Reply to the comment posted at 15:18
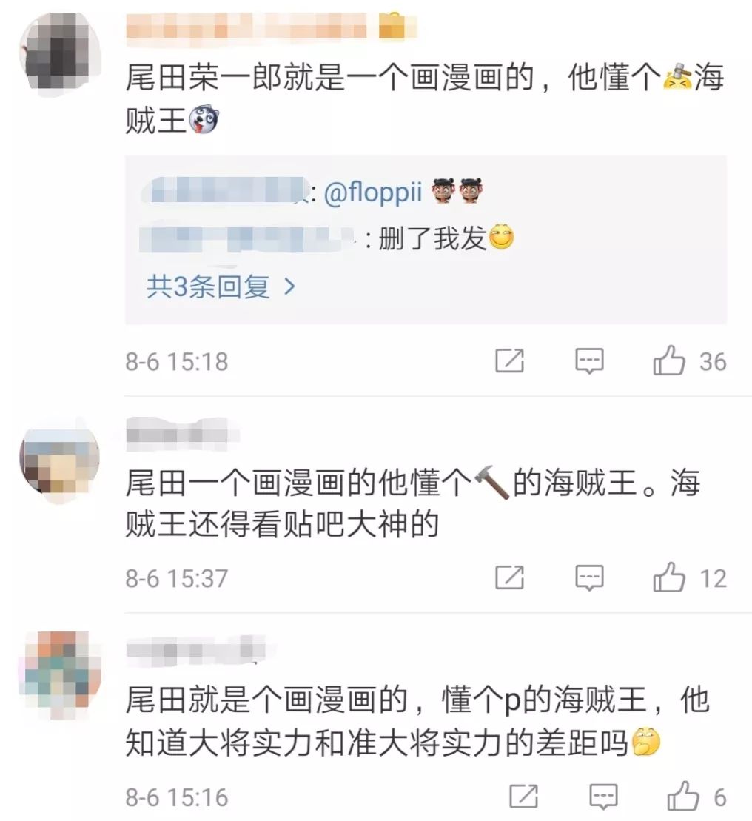Image resolution: width=752 pixels, height=821 pixels. (x=589, y=361)
